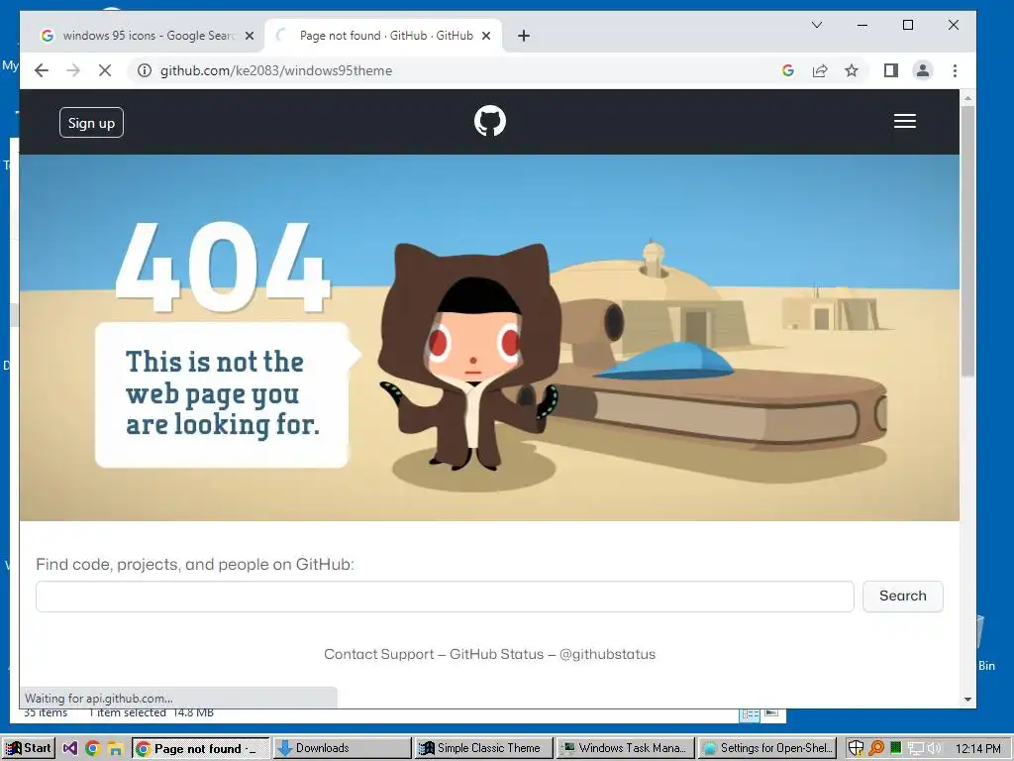Launch Visual Studio from quick launch

click(70, 749)
